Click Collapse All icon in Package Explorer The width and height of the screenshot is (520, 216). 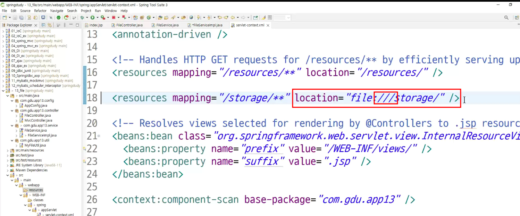[x=43, y=25]
